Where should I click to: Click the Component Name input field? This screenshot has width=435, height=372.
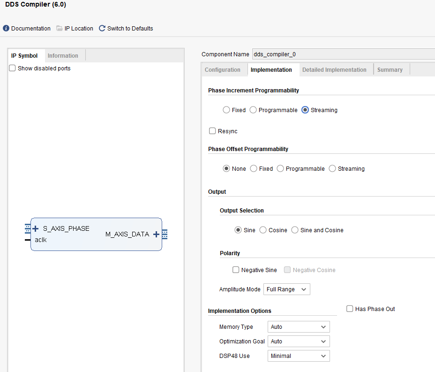click(x=342, y=54)
